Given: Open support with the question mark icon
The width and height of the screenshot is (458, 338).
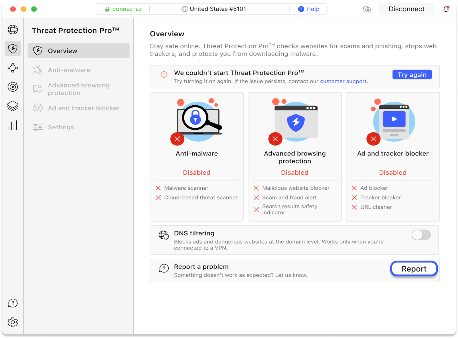Looking at the screenshot, I should (x=13, y=303).
